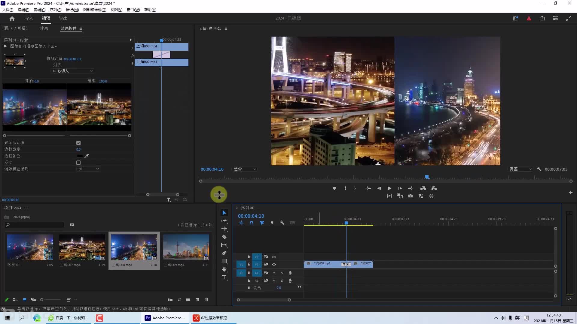Open the 适合 zoom level dropdown

[x=245, y=169]
